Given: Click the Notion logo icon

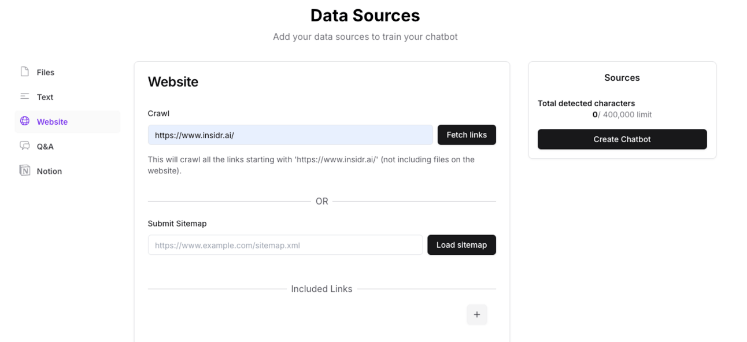Looking at the screenshot, I should [x=25, y=170].
